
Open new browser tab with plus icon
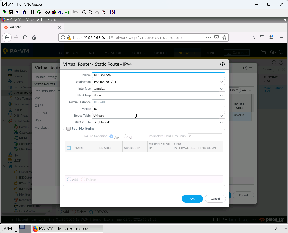(x=69, y=27)
